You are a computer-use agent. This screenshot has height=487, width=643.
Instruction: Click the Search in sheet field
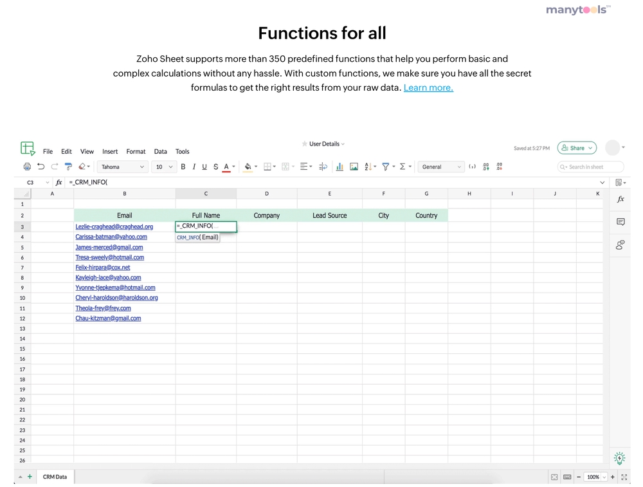(x=590, y=167)
